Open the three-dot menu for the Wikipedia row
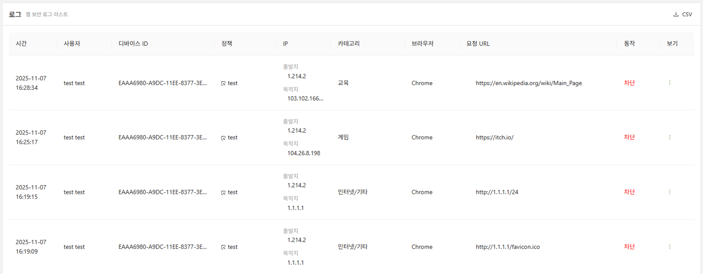Viewport: 703px width, 274px height. click(x=670, y=83)
